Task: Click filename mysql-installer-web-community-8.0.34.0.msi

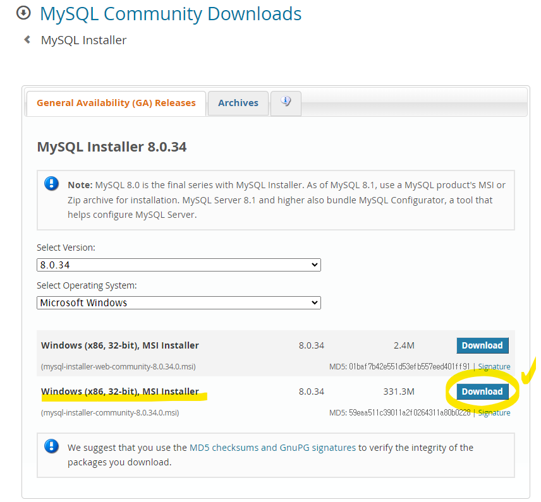Action: (118, 366)
